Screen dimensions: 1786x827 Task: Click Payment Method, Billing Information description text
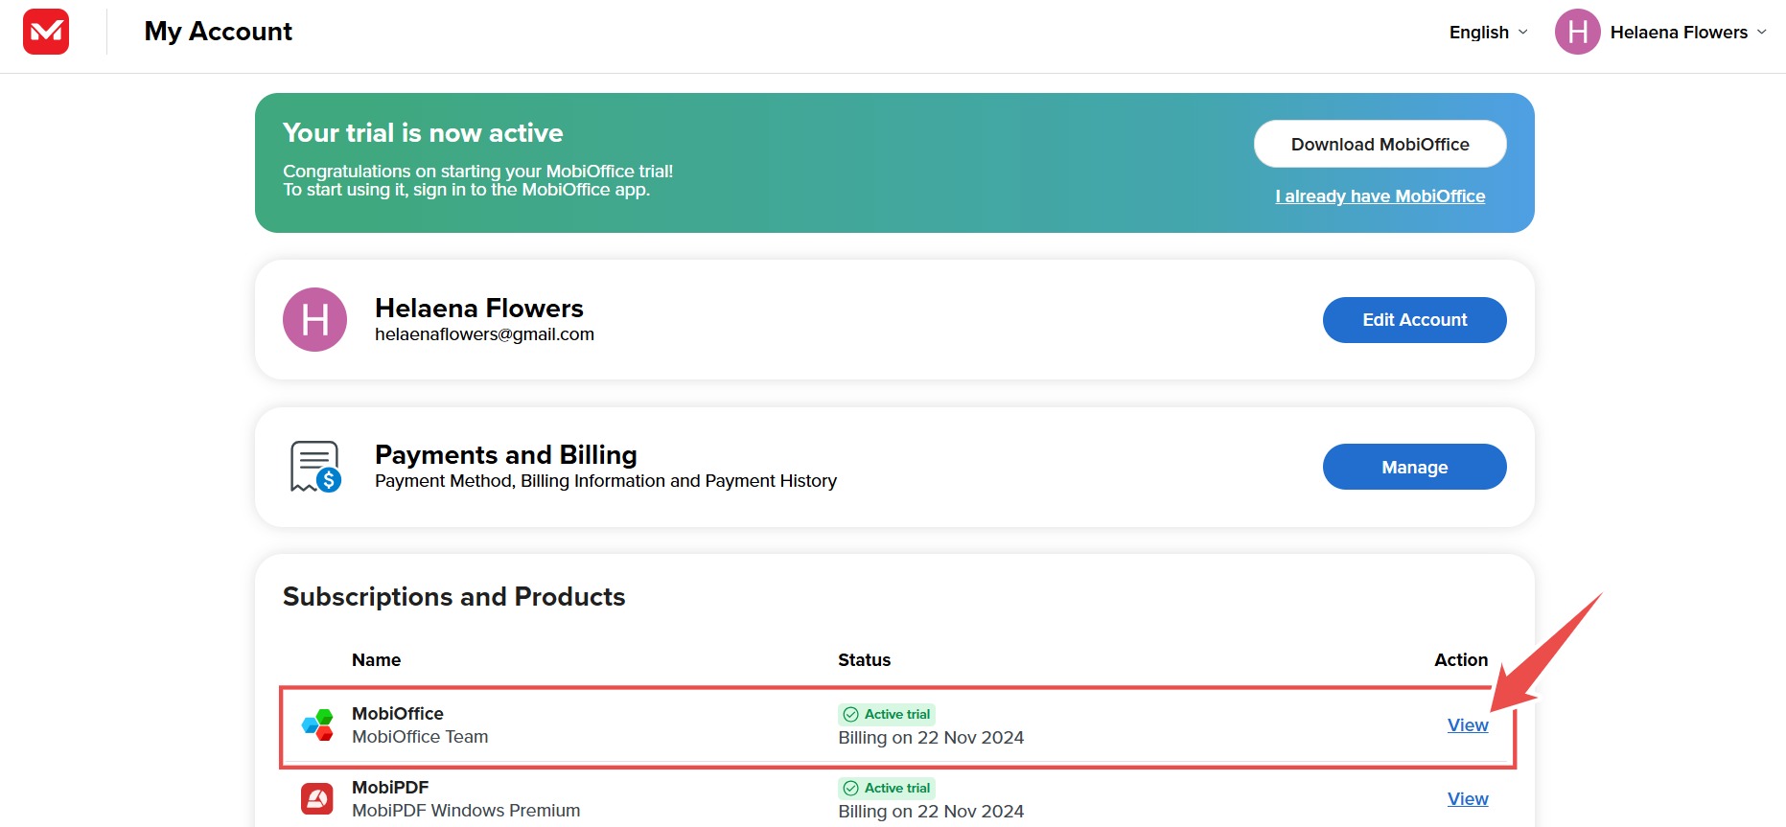[606, 481]
